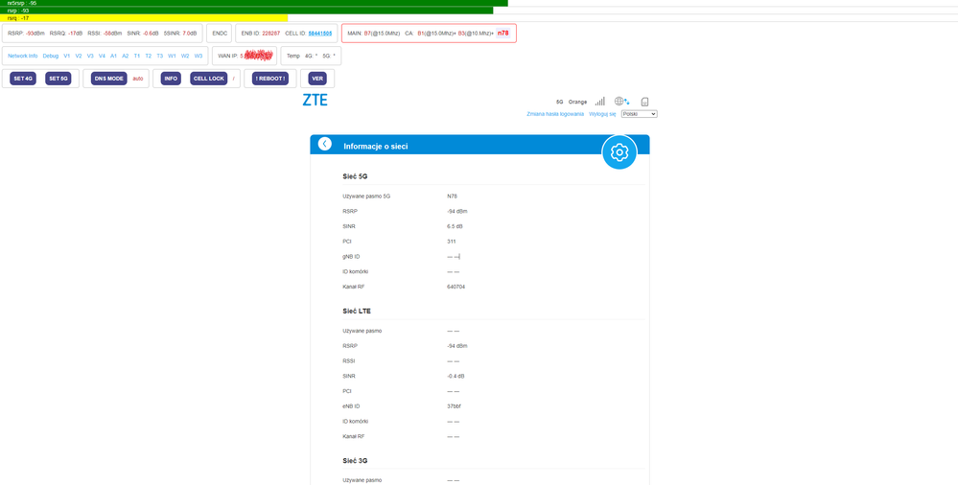Click the Informacje o sieci title

(376, 147)
